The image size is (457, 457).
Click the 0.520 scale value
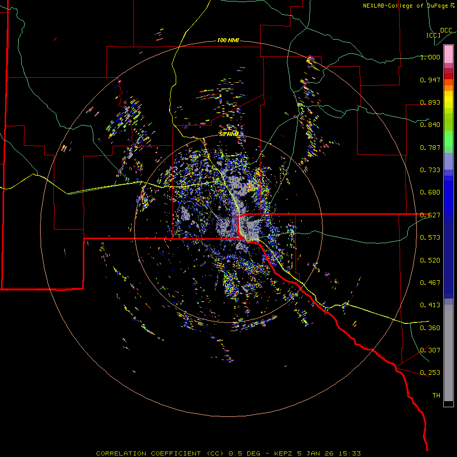(x=430, y=260)
